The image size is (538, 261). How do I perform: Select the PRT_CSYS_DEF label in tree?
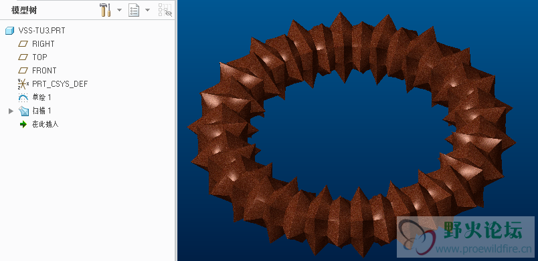point(60,84)
